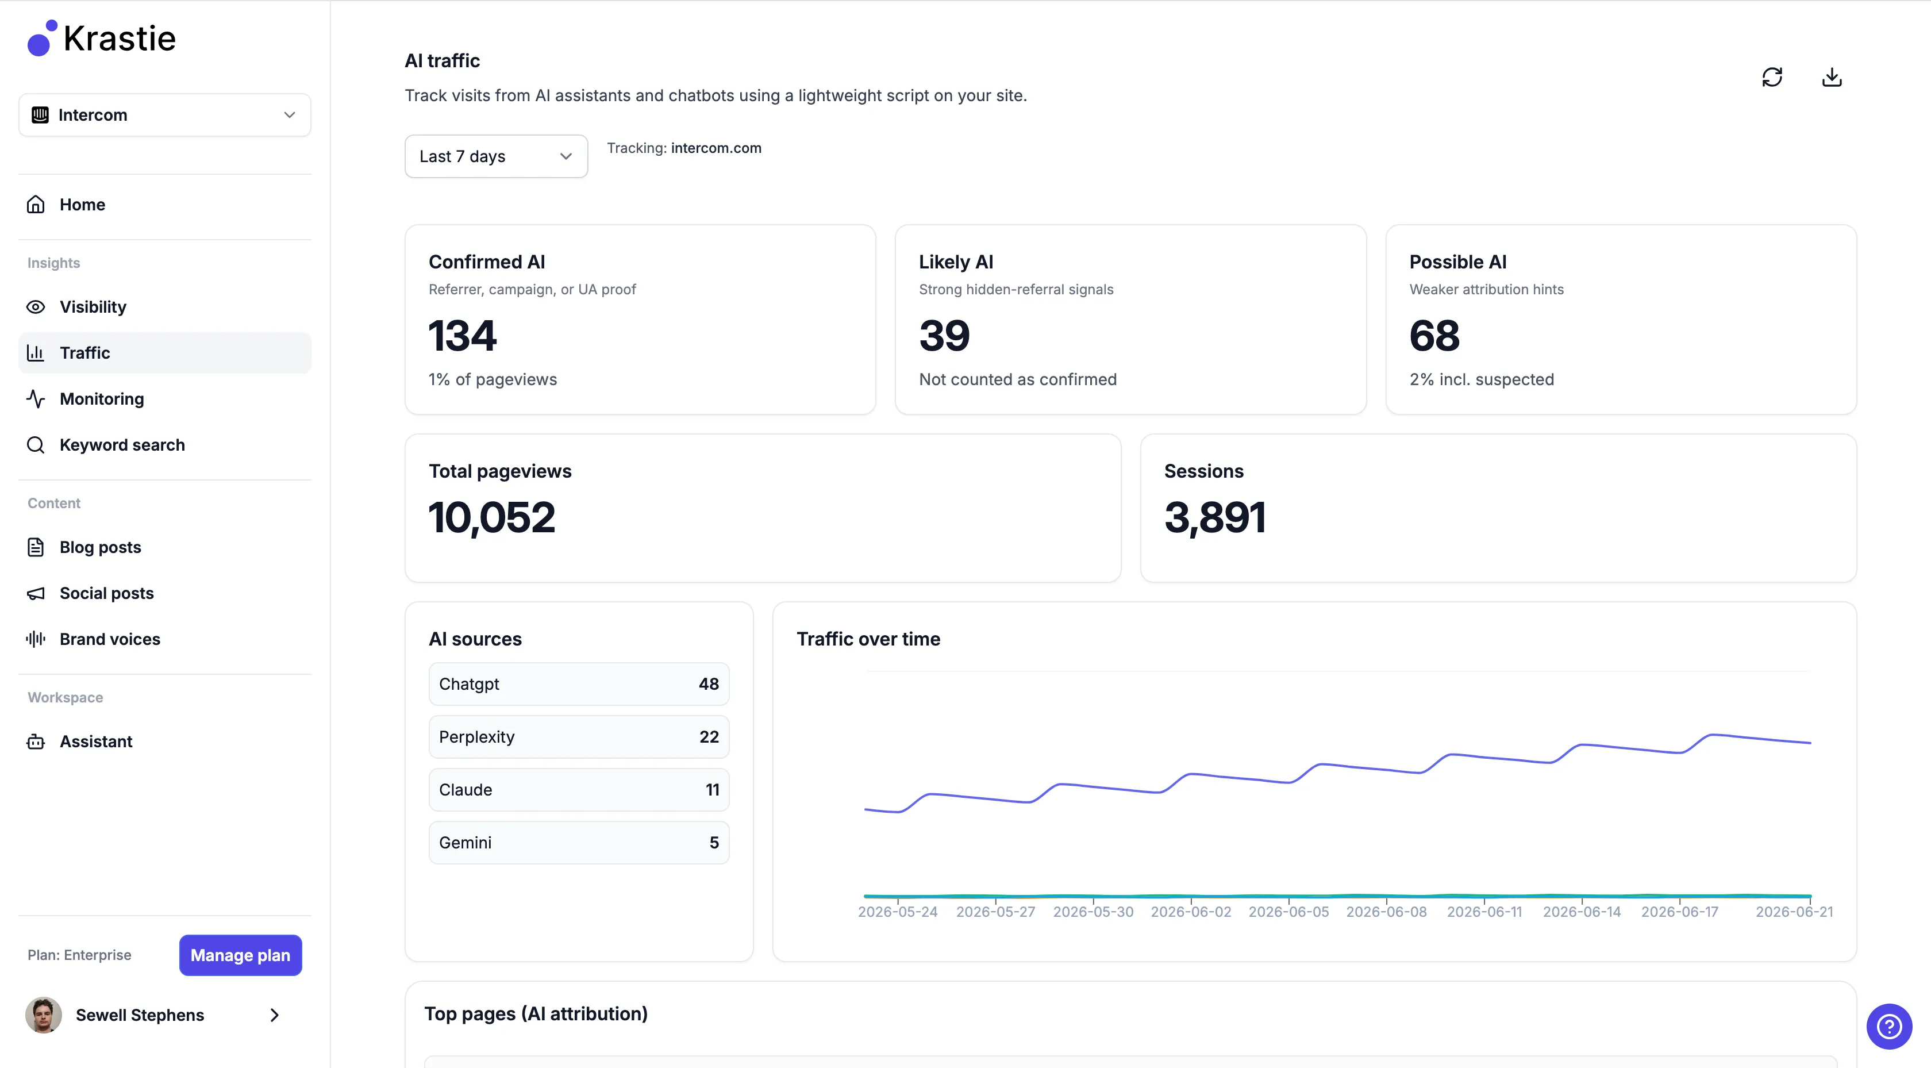Select the Gemini source row
1931x1068 pixels.
click(x=579, y=842)
